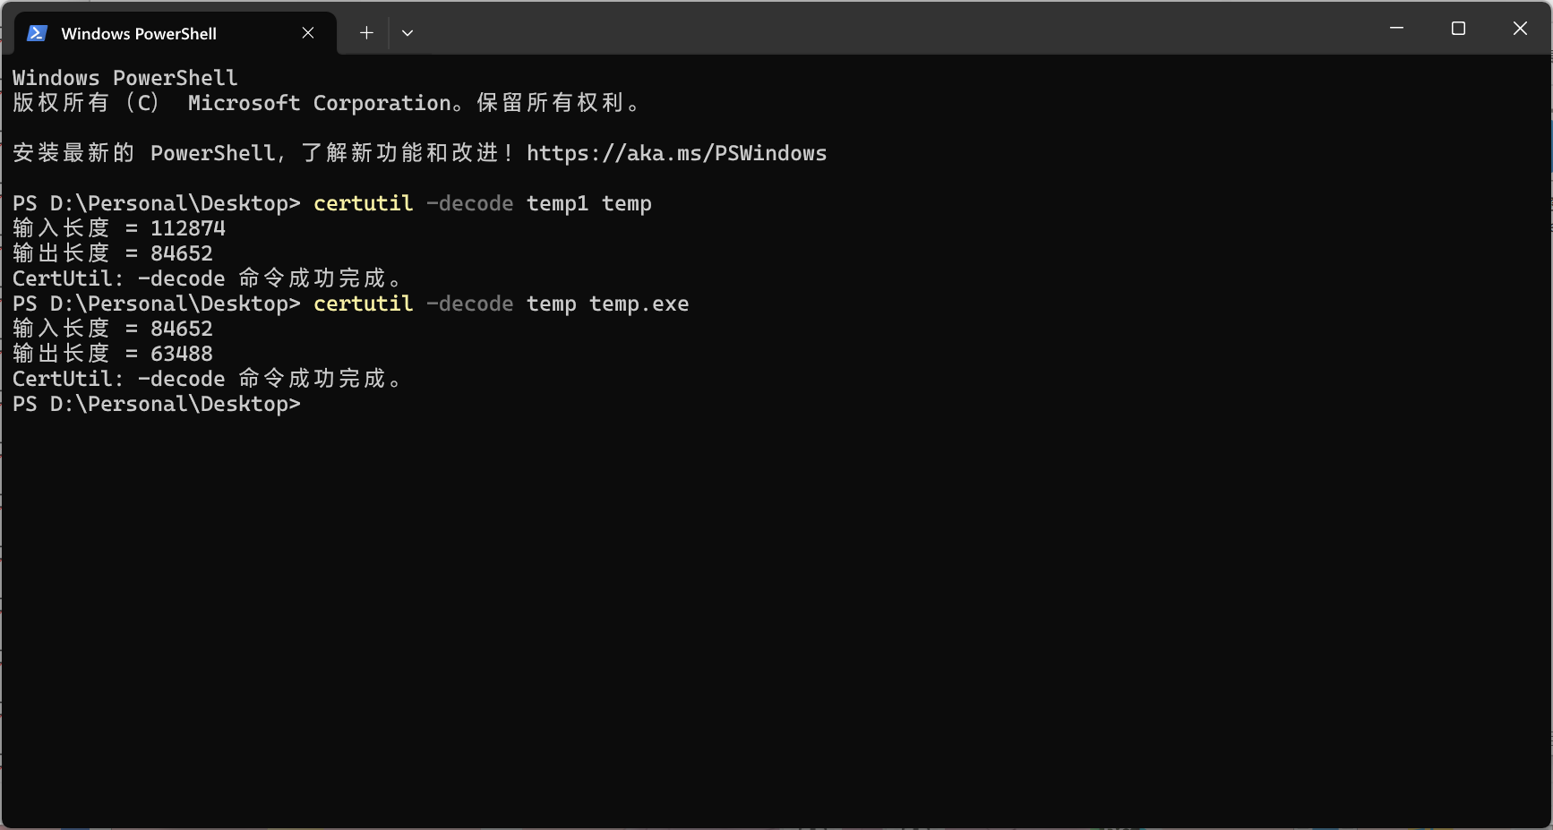Click the first output length 84652 line
1553x830 pixels.
tap(113, 253)
